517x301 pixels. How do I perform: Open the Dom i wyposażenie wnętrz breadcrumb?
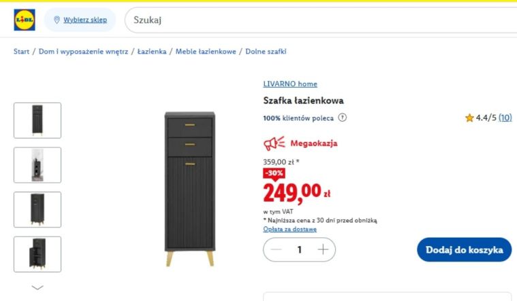(83, 52)
